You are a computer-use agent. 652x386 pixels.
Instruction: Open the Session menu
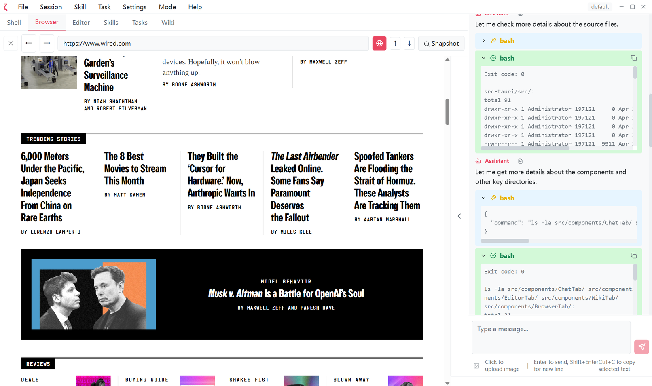pyautogui.click(x=51, y=7)
